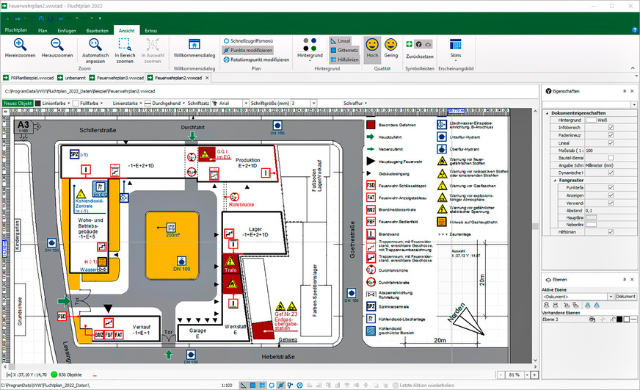Toggle the Hilfslinien property checkbox
This screenshot has height=390, width=640.
click(610, 231)
